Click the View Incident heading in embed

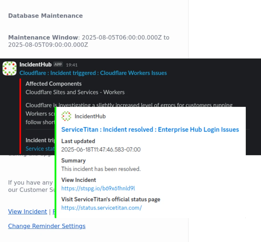[x=79, y=180]
